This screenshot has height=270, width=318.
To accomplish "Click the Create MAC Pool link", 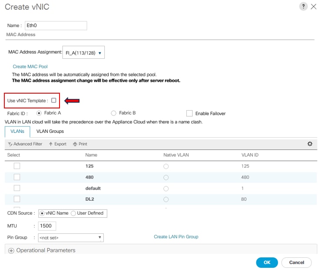I will pos(30,67).
